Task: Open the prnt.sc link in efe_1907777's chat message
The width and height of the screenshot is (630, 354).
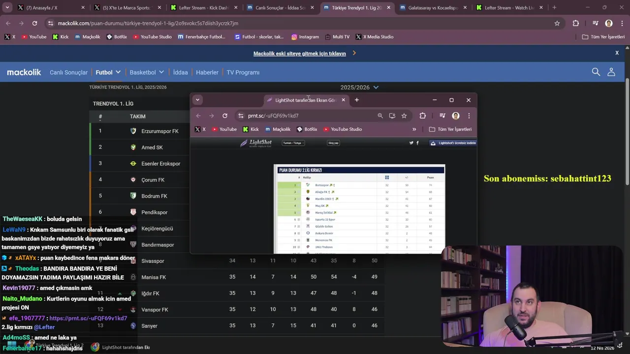Action: [88, 318]
